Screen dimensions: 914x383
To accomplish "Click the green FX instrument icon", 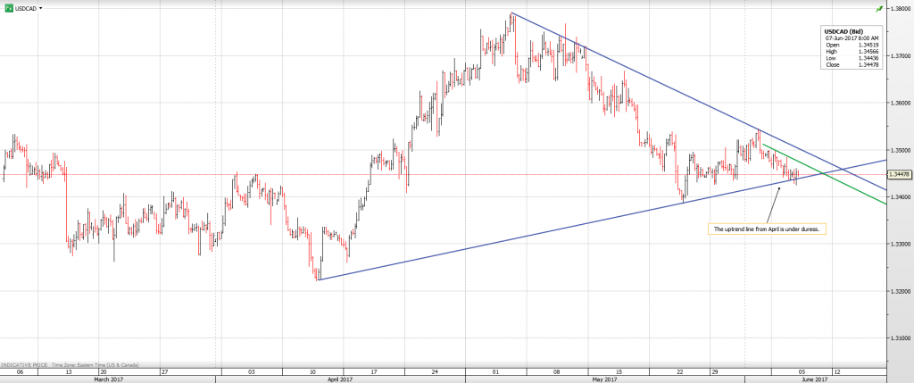I will tap(9, 7).
